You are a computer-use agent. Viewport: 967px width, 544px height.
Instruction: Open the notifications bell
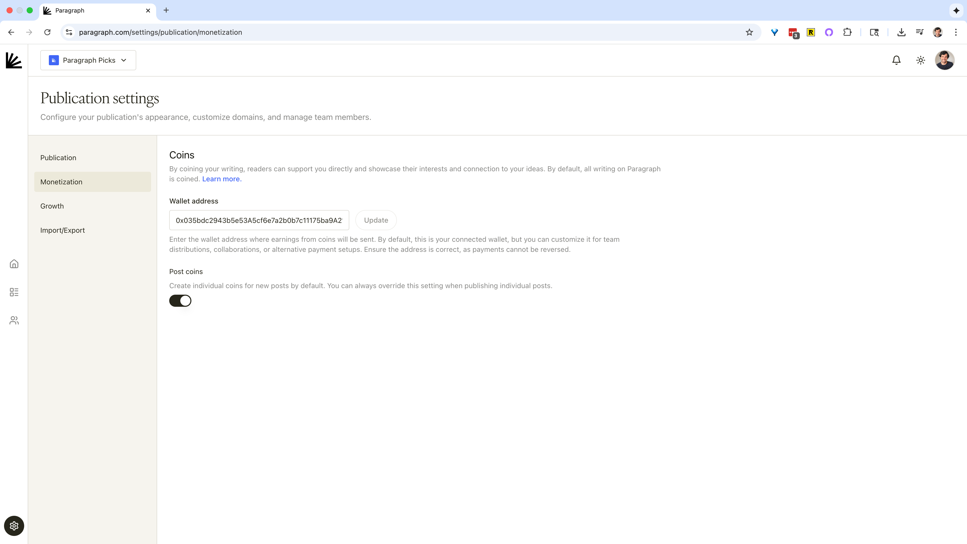(x=896, y=60)
